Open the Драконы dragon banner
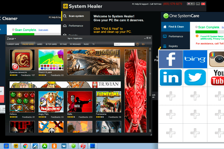Viewport: 224px width, 149px height. coord(94,62)
